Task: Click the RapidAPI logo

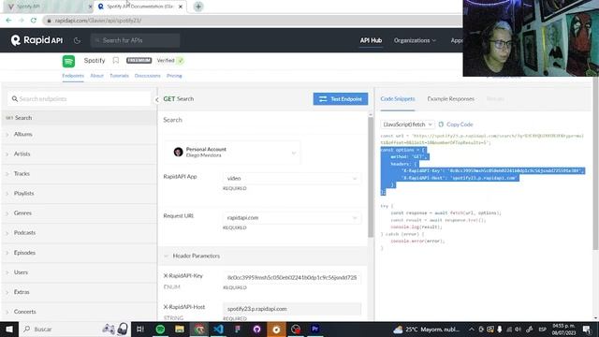Action: click(x=37, y=40)
